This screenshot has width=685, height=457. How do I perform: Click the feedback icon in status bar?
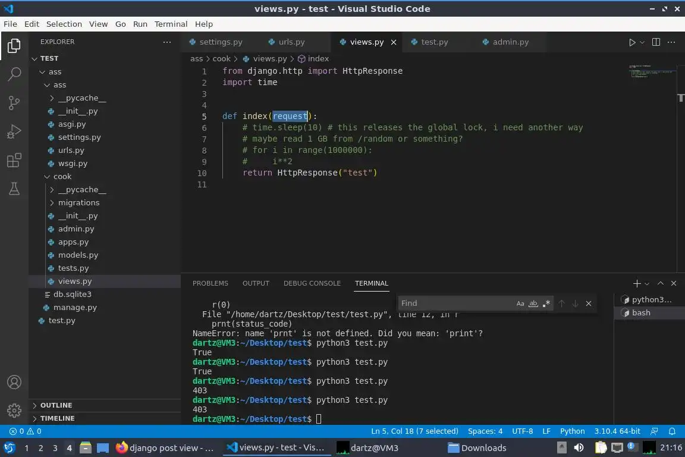pyautogui.click(x=654, y=431)
